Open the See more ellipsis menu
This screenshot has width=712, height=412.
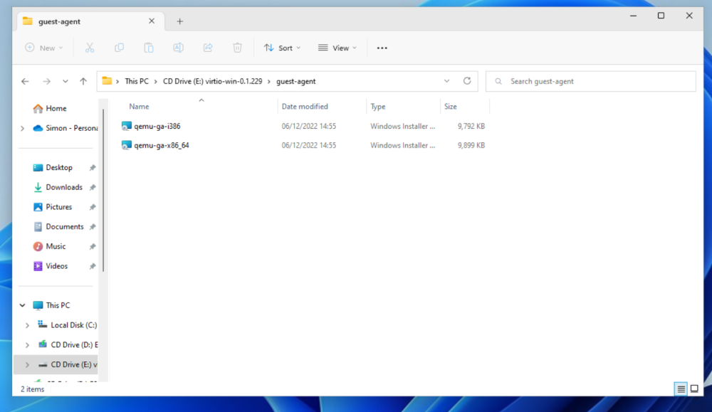click(382, 48)
